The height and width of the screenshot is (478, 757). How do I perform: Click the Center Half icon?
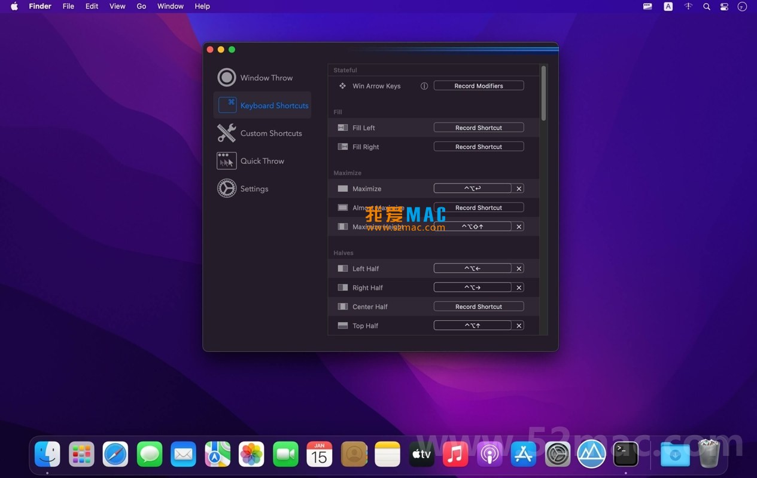click(342, 307)
